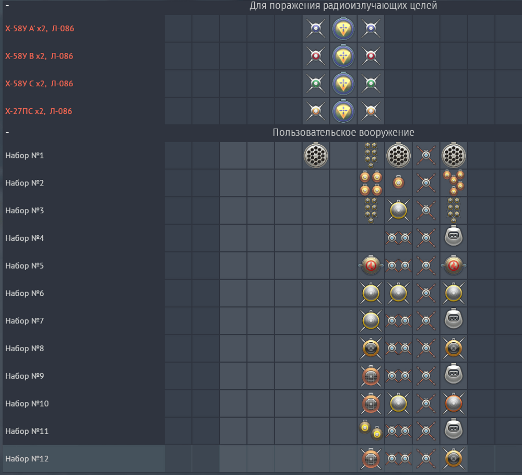Click the 'Для поражения радиоизлучающих целей' header text
The height and width of the screenshot is (475, 522).
[343, 6]
